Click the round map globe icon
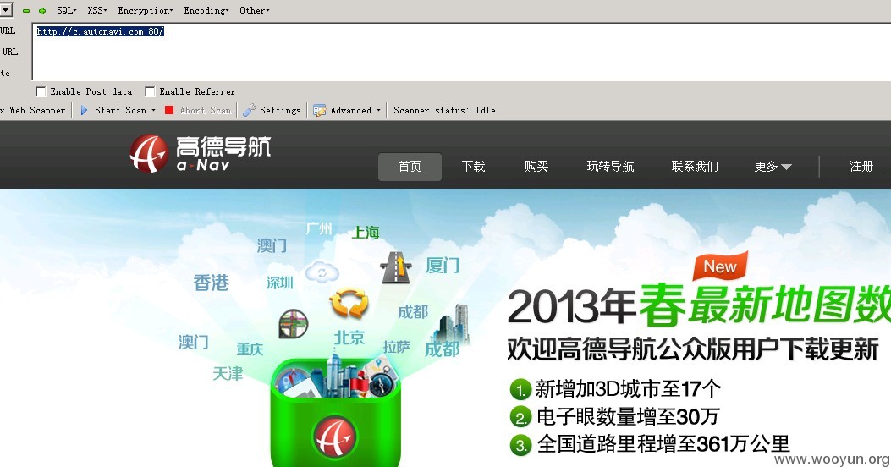This screenshot has width=891, height=467. (294, 324)
